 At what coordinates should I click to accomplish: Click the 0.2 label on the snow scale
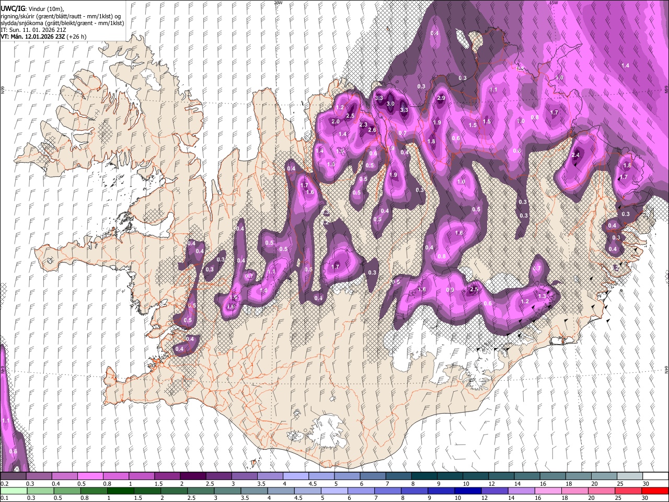pyautogui.click(x=5, y=484)
